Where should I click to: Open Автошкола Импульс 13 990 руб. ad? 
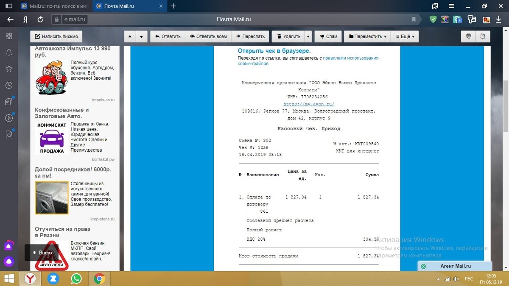(x=73, y=51)
